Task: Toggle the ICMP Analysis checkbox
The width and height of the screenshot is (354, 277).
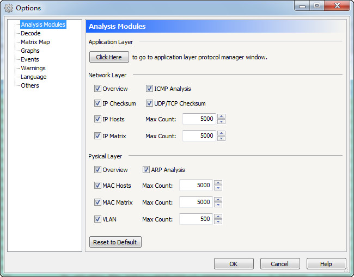Action: tap(149, 89)
